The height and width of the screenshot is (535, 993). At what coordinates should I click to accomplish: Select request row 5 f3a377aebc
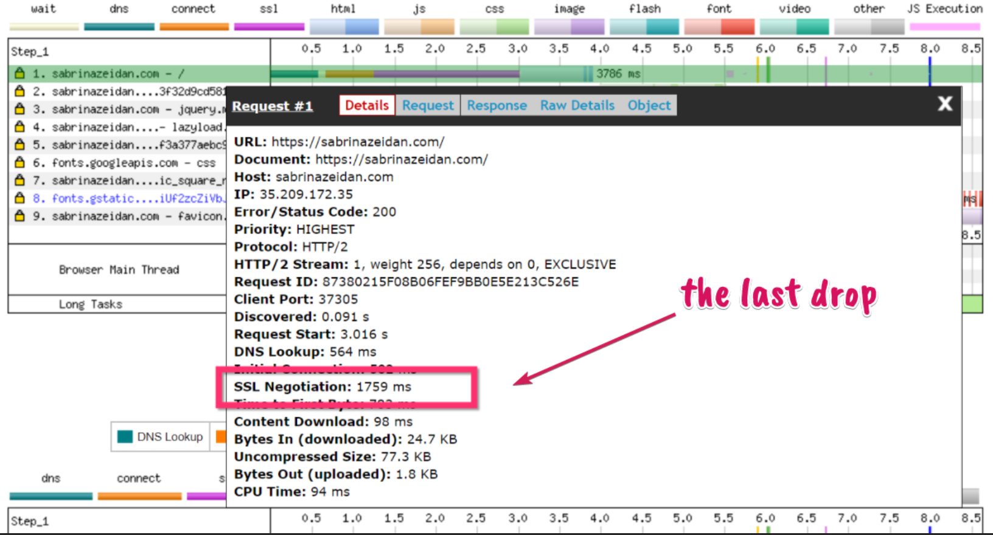(117, 145)
